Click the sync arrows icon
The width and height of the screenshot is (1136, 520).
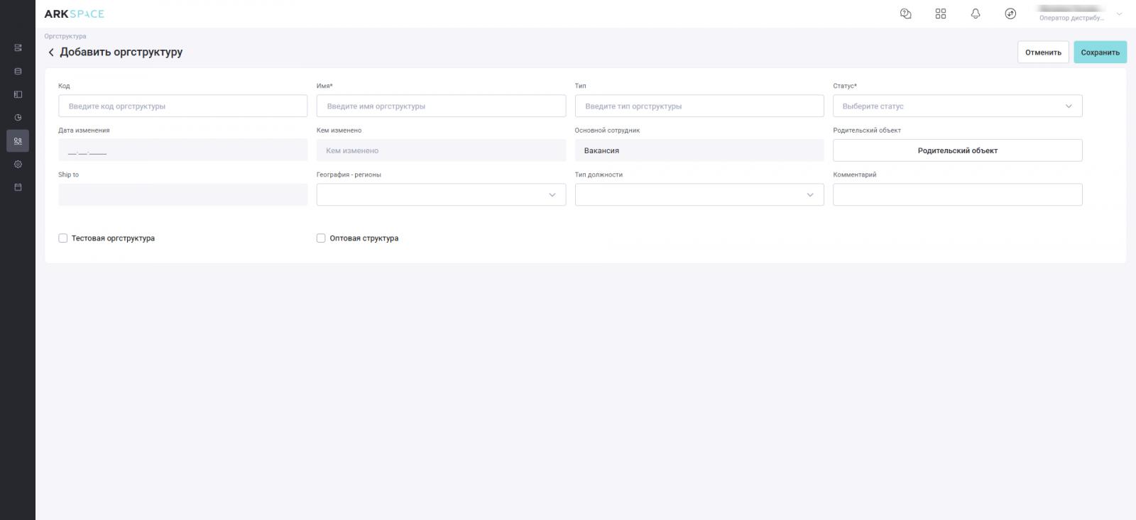point(1010,13)
